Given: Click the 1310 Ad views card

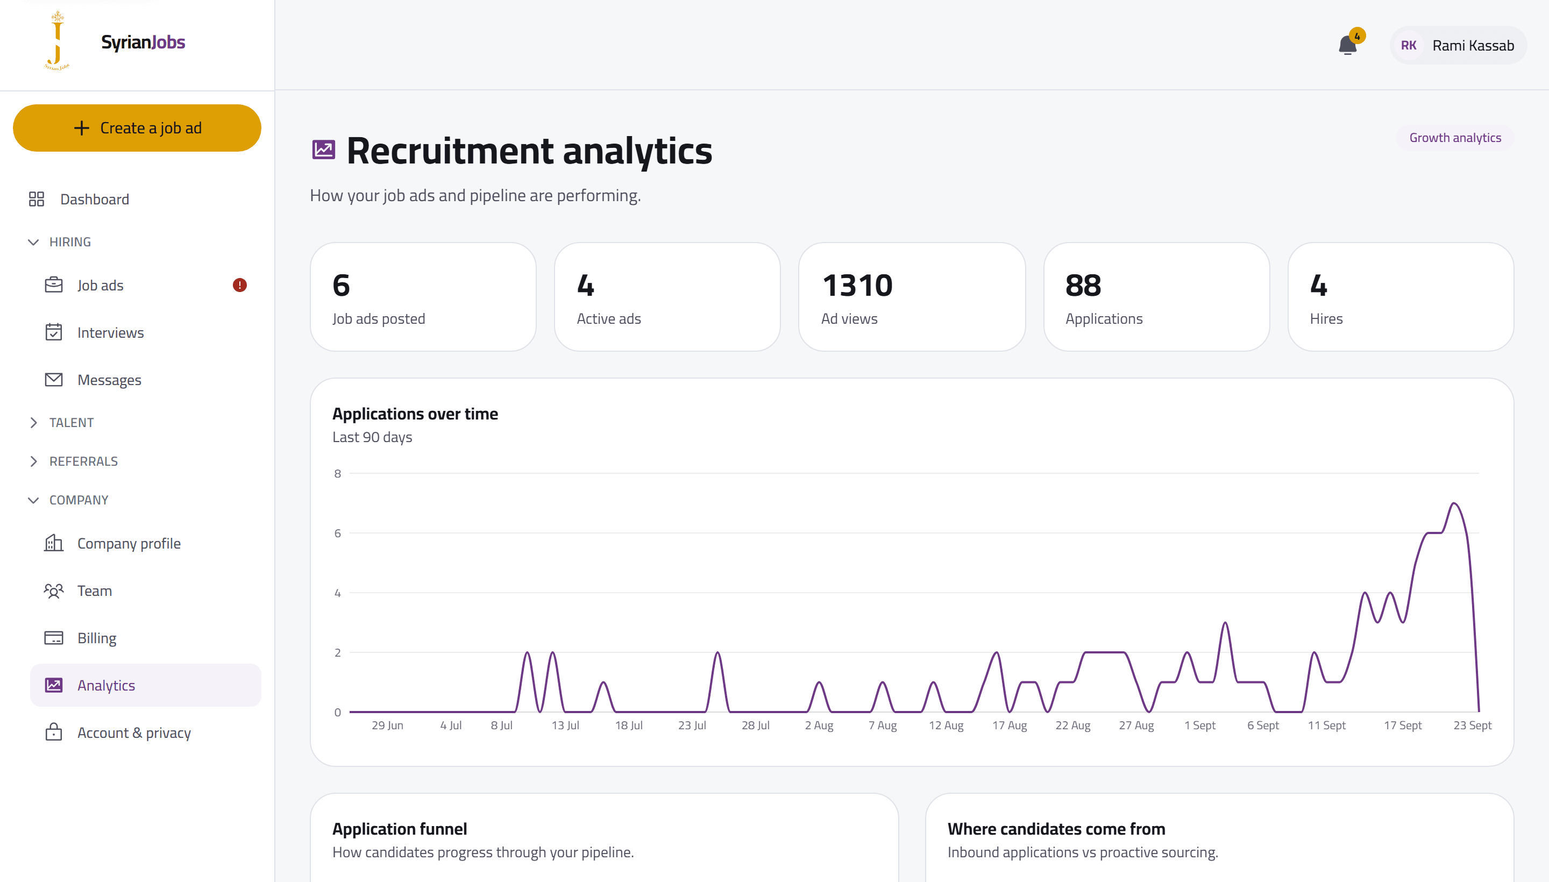Looking at the screenshot, I should click(x=912, y=297).
